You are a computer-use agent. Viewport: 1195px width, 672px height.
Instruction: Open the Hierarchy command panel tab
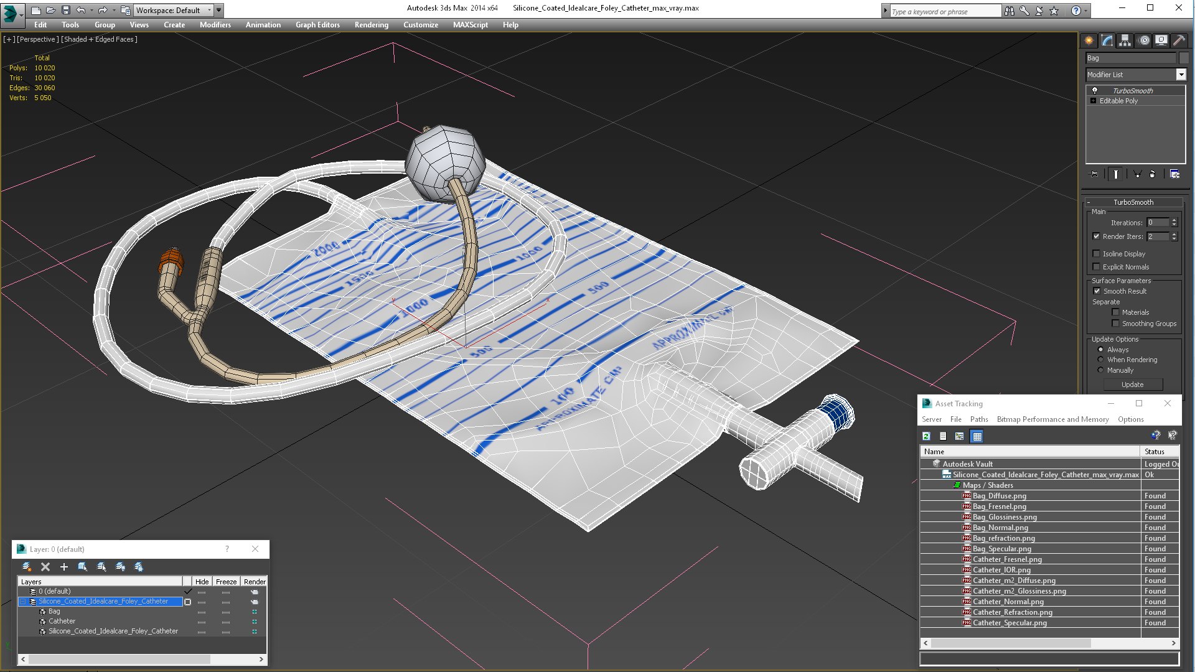coord(1125,40)
